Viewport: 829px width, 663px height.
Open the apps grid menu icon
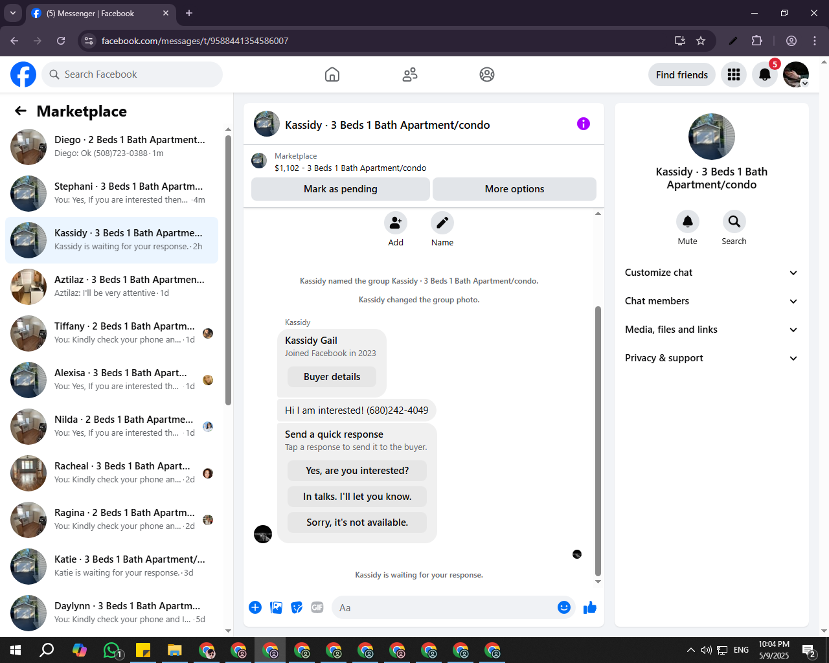click(734, 74)
